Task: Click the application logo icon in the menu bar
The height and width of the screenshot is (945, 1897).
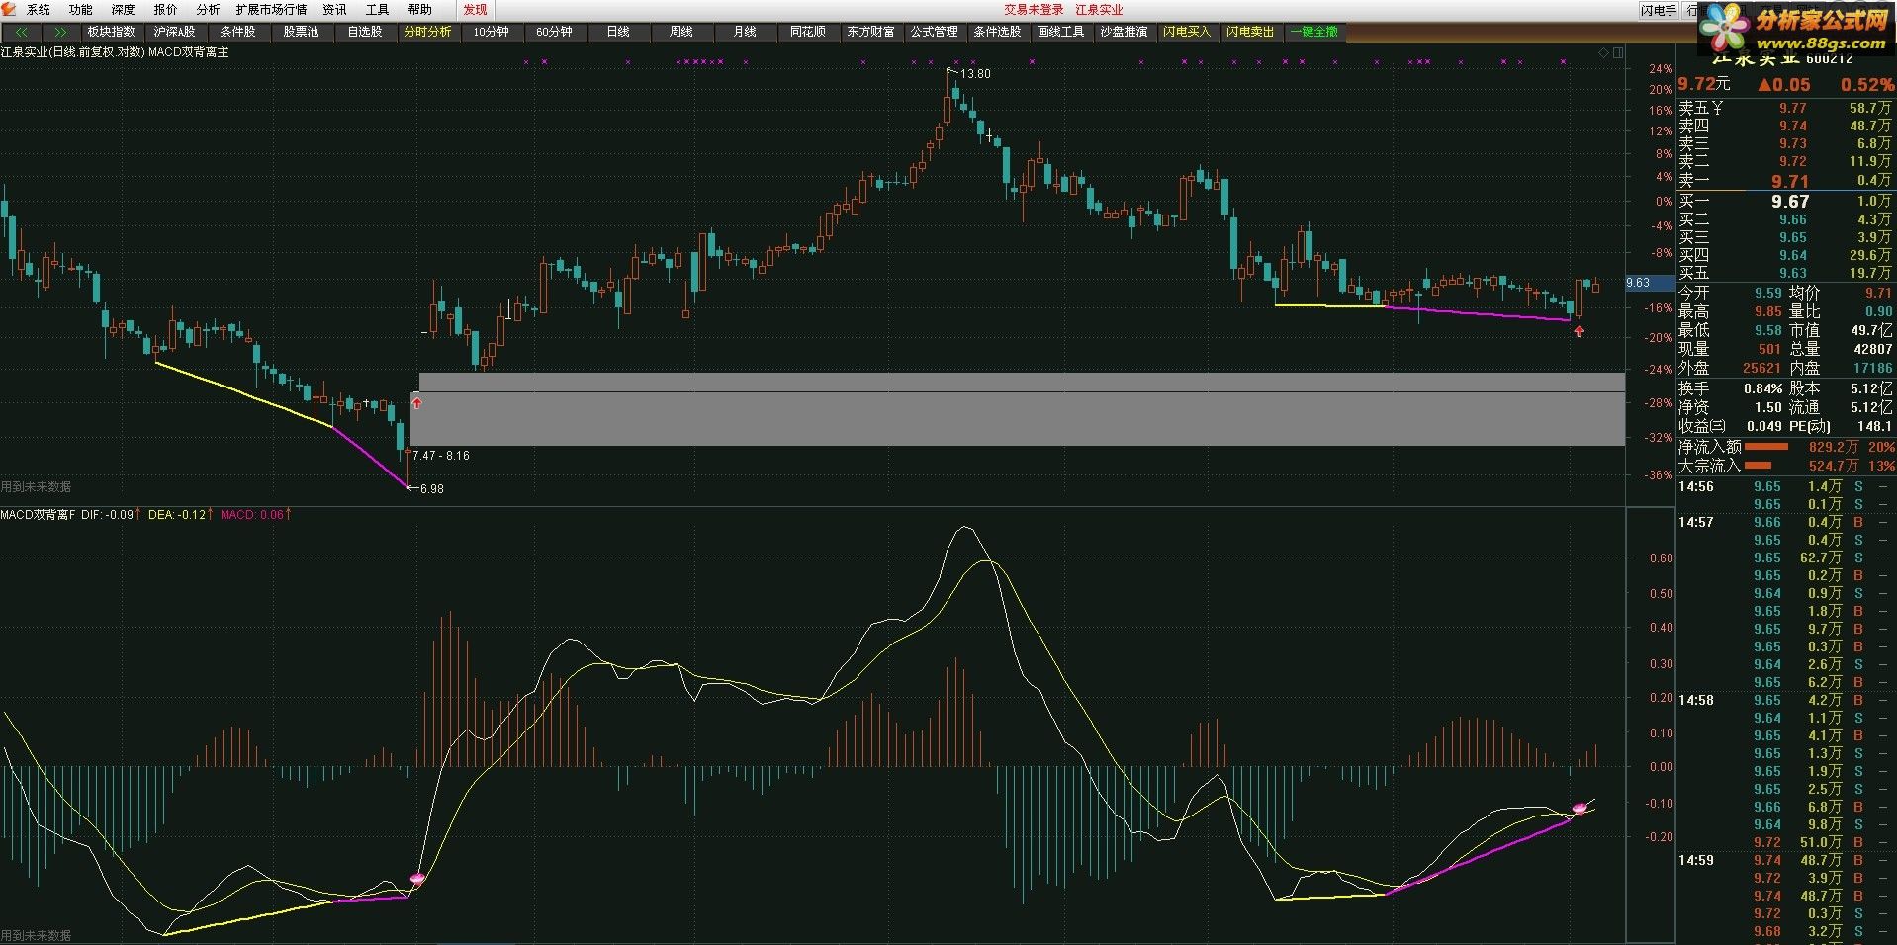Action: 9,10
